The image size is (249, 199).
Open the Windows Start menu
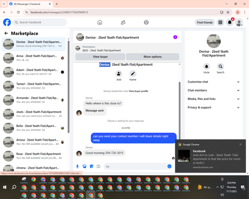pyautogui.click(x=4, y=187)
